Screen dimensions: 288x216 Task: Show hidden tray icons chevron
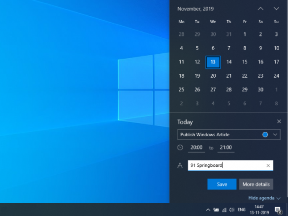point(208,210)
